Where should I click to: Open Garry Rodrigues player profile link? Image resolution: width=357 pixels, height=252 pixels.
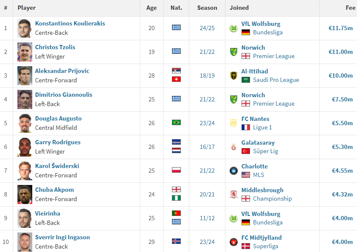(x=58, y=142)
